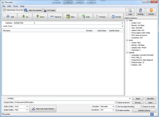Viewport: 159px width, 117px height.
Task: Collapse the Audio tree node
Action: (127, 40)
